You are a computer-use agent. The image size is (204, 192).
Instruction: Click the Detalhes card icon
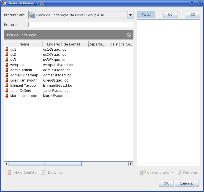[x=44, y=172]
